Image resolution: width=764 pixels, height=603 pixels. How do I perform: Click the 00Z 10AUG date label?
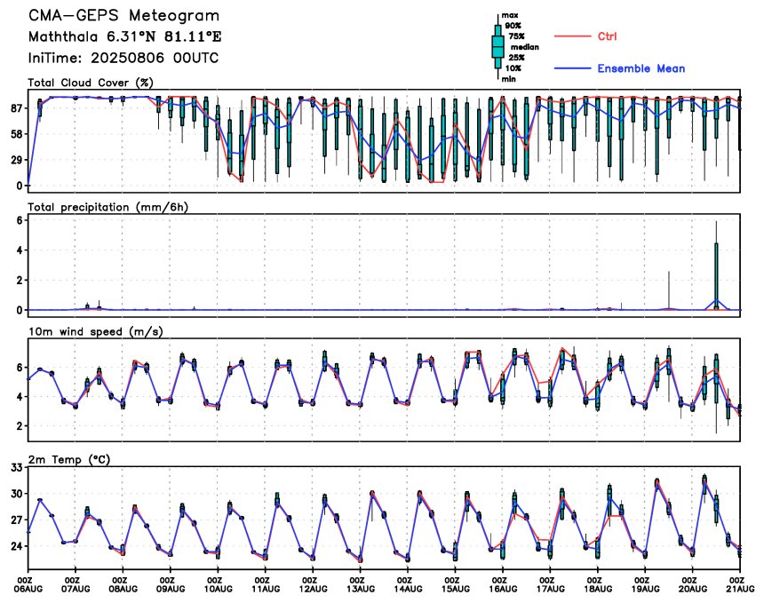click(219, 584)
